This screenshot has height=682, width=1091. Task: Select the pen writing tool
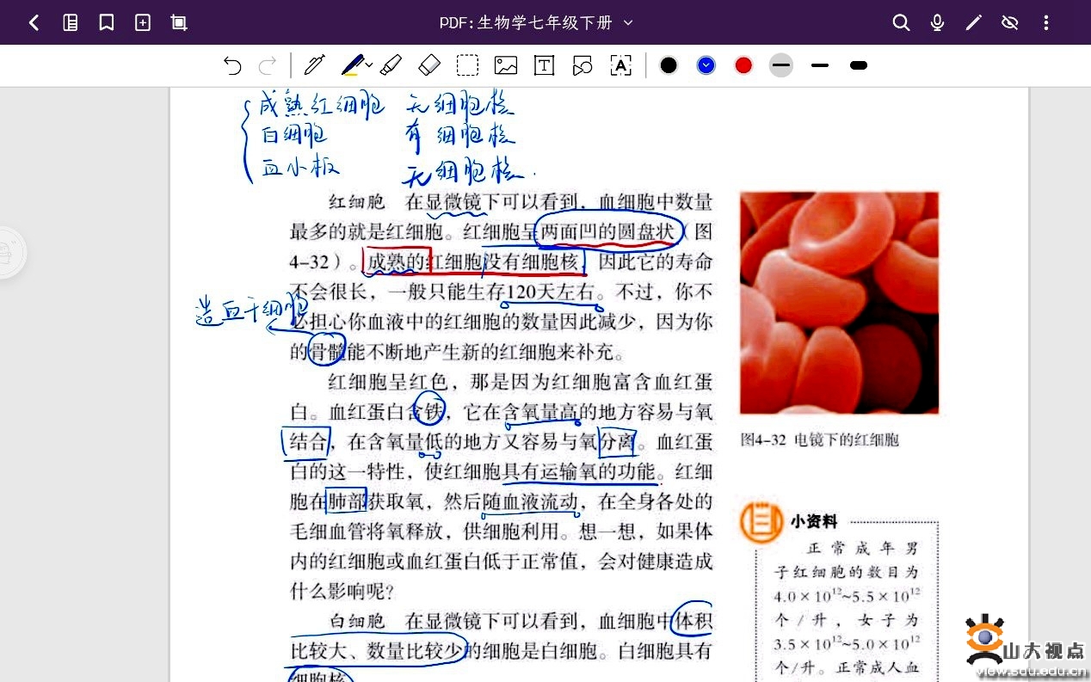(314, 65)
